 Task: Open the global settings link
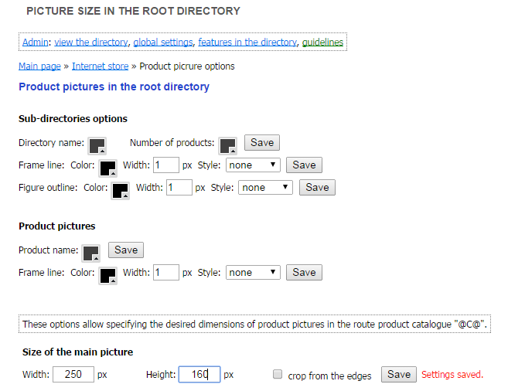(x=163, y=42)
